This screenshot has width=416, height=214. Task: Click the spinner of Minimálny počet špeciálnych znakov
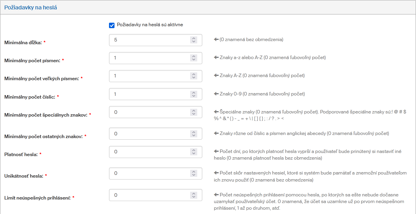[x=193, y=112]
